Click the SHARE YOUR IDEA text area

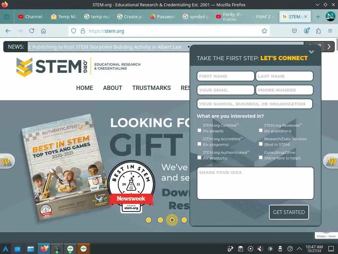[x=255, y=183]
